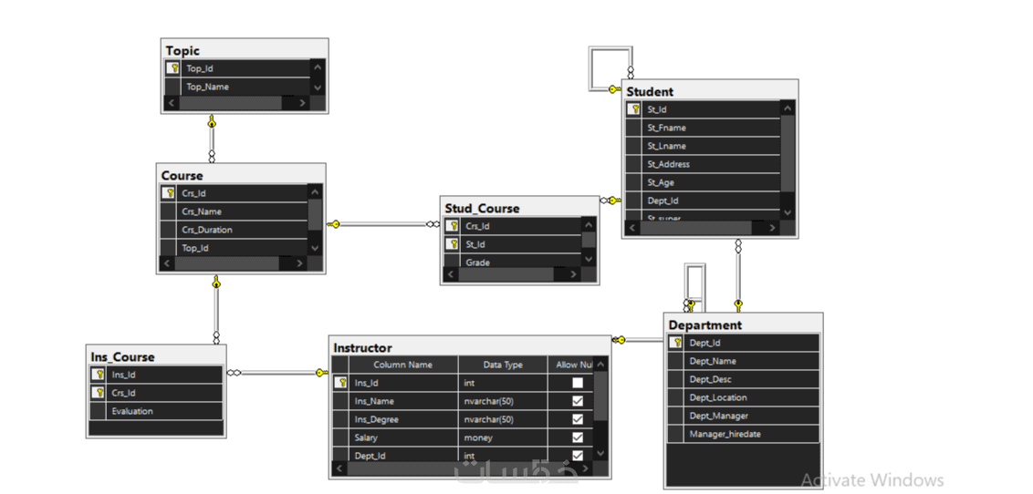Click the key icon beside Stud_Course St_Id
1033x494 pixels.
coord(454,244)
